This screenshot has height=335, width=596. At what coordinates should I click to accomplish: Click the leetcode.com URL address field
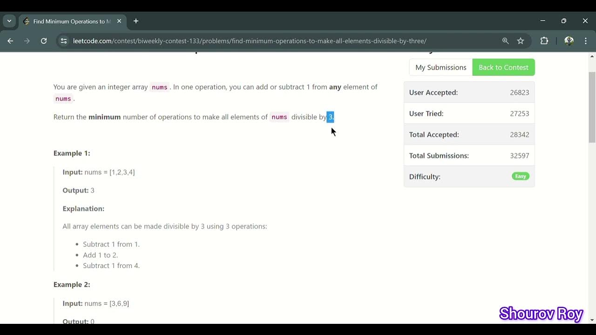(250, 41)
